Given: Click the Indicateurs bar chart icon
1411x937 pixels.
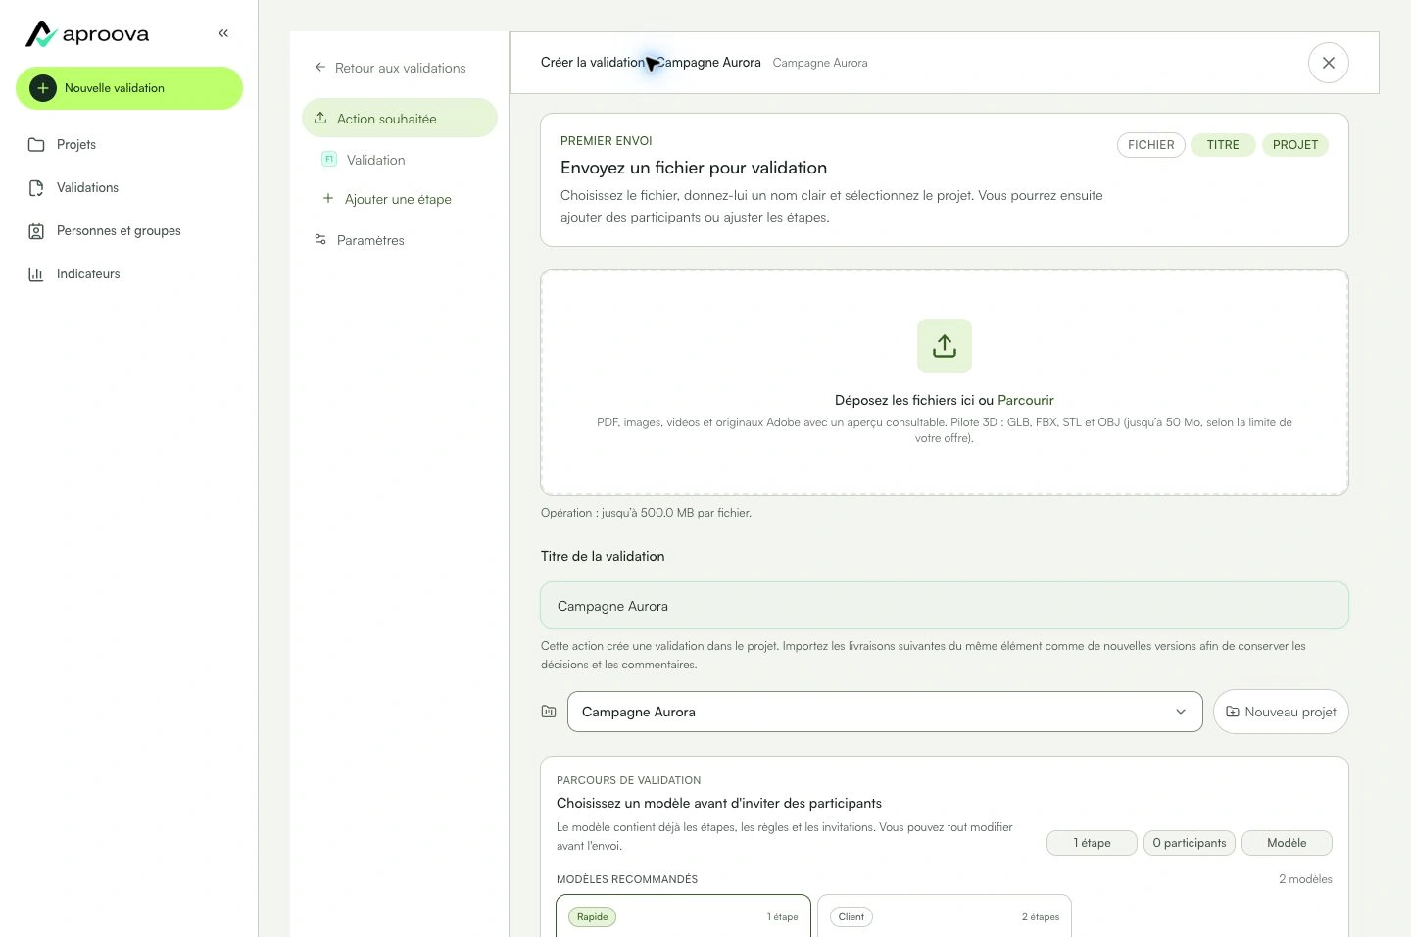Looking at the screenshot, I should click(x=36, y=274).
